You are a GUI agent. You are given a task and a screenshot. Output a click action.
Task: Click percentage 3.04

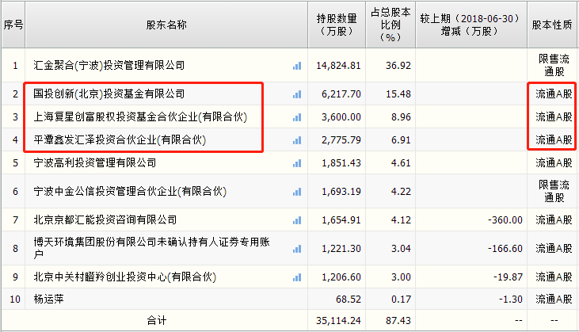[x=401, y=249]
